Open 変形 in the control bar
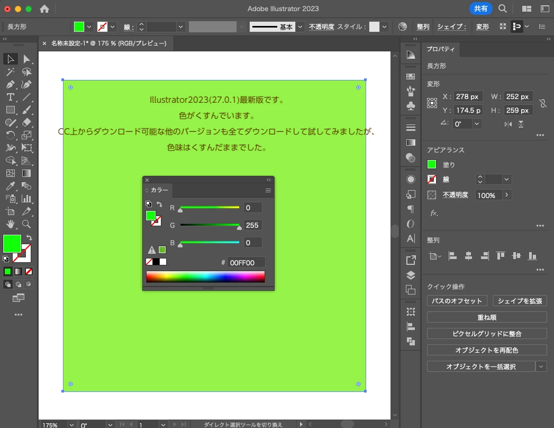 point(482,26)
